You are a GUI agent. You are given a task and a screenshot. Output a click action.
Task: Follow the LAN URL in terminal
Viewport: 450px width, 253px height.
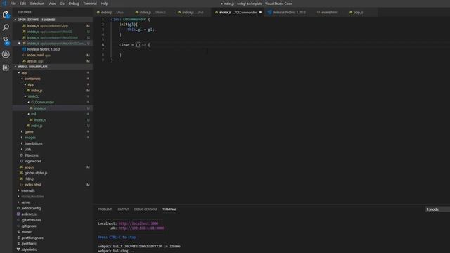(x=141, y=228)
